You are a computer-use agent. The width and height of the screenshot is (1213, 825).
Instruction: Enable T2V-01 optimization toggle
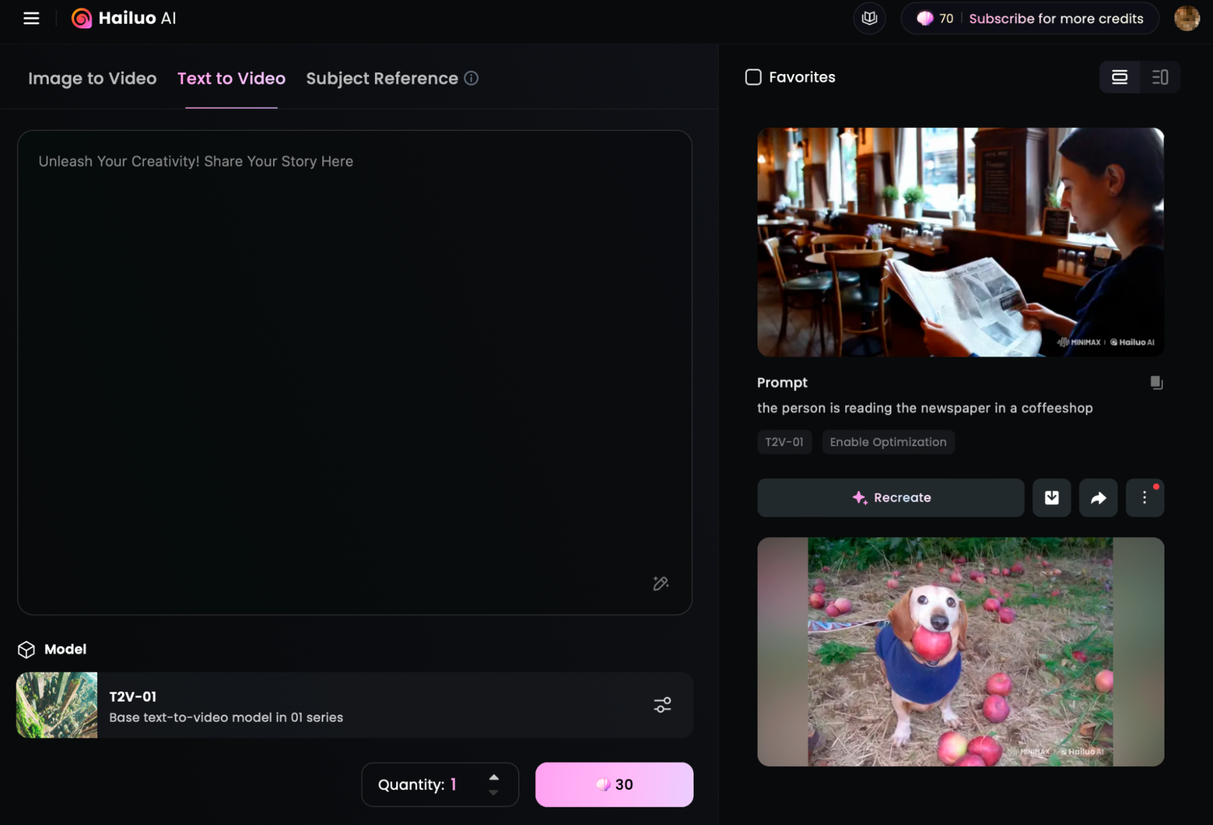887,441
